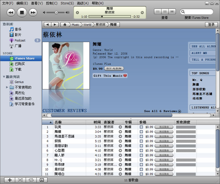
Task: Select iTunes Store in the sidebar
Action: click(21, 58)
